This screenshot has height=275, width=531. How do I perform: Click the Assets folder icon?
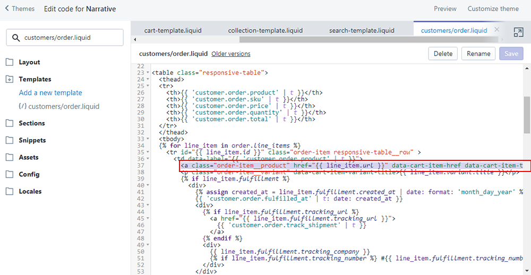tap(9, 157)
